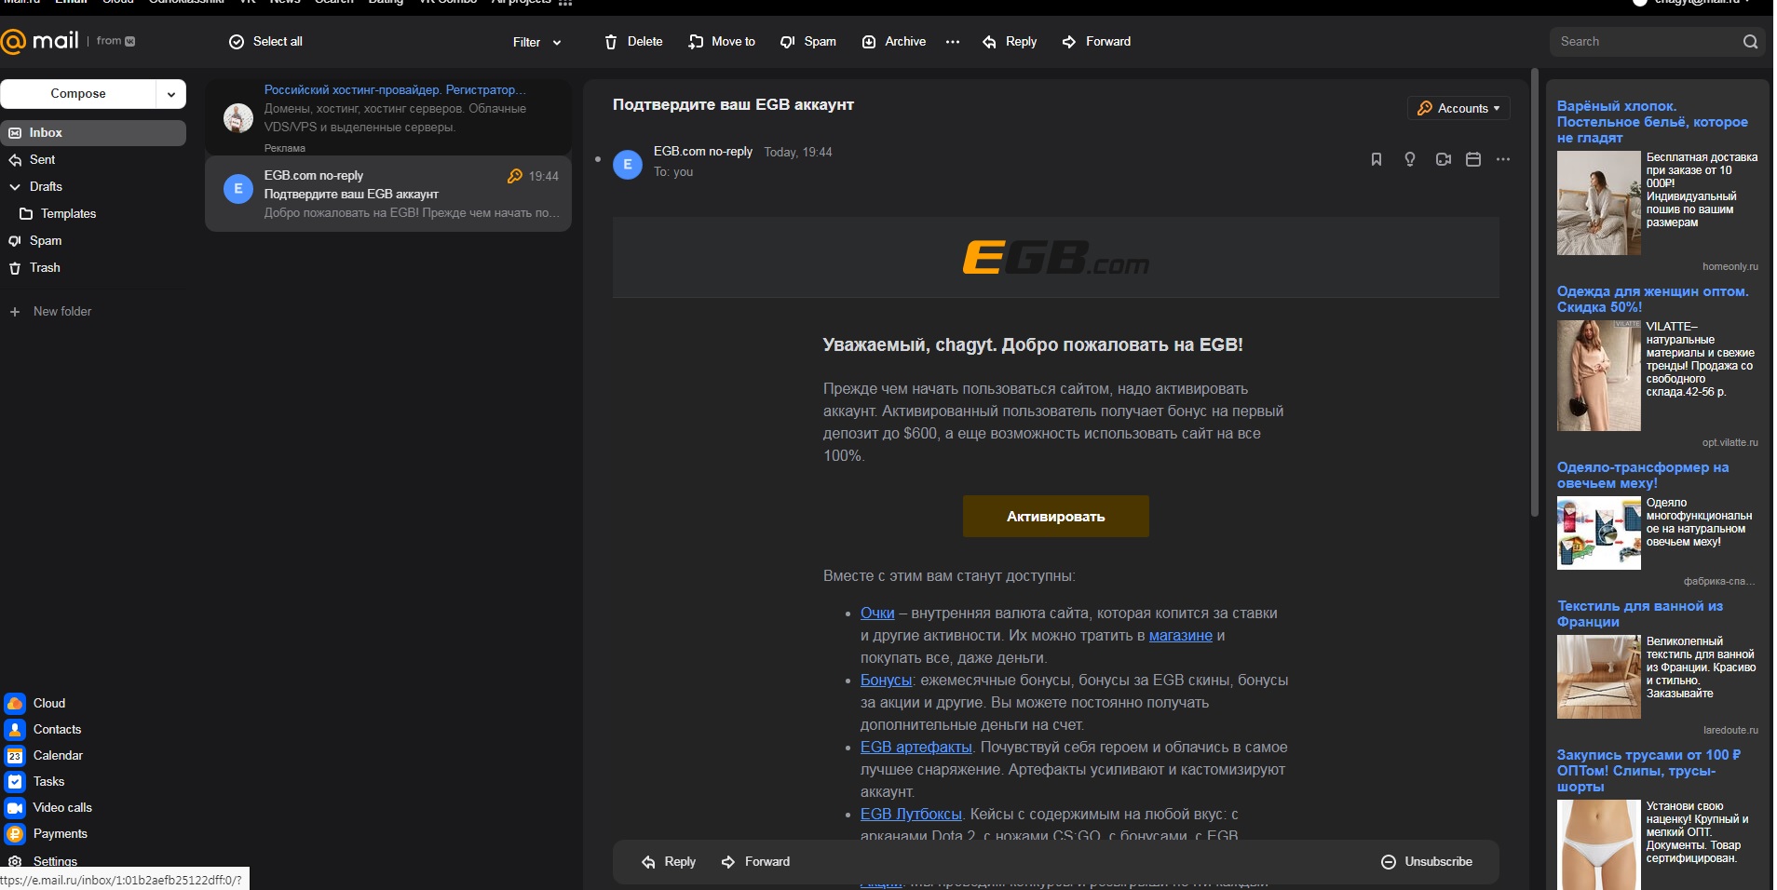
Task: Click the Mail.ru logo
Action: click(40, 41)
